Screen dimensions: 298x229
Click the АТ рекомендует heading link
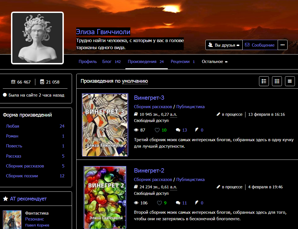pyautogui.click(x=28, y=199)
